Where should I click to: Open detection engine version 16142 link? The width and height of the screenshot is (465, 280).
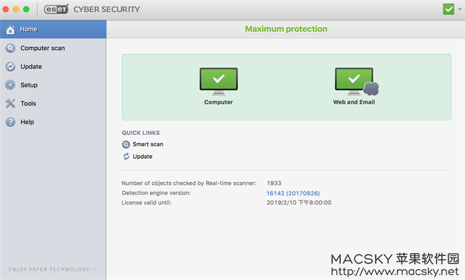coord(293,193)
